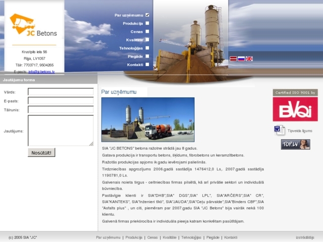Open the TOP.LV banner
Image resolution: width=323 pixels, height=242 pixels.
[x=295, y=145]
